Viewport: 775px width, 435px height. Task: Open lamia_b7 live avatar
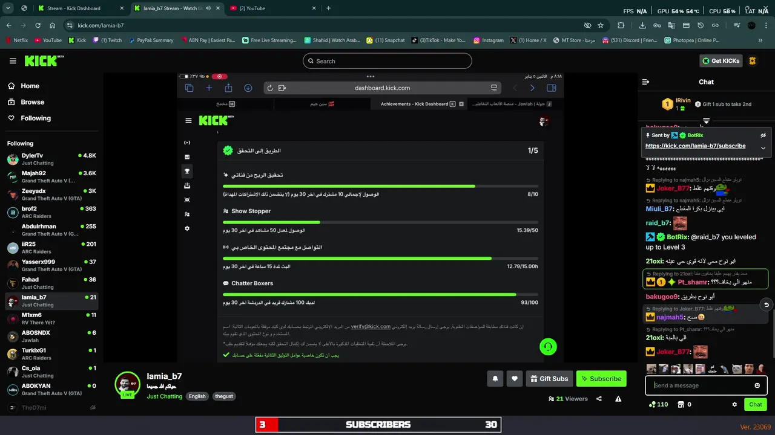point(128,385)
